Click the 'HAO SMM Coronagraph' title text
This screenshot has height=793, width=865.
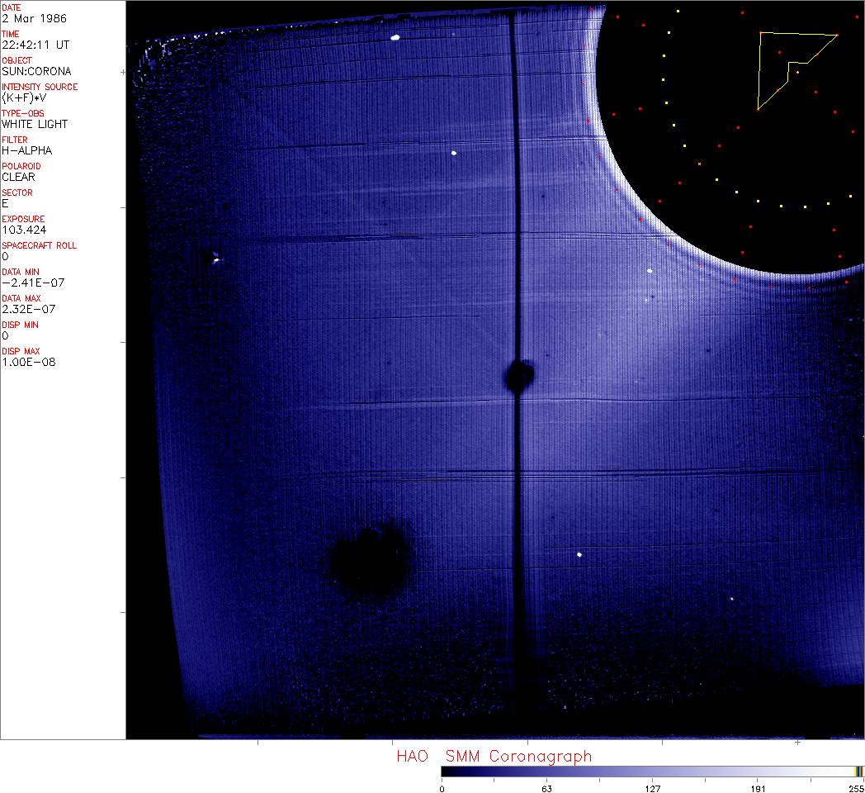[494, 757]
